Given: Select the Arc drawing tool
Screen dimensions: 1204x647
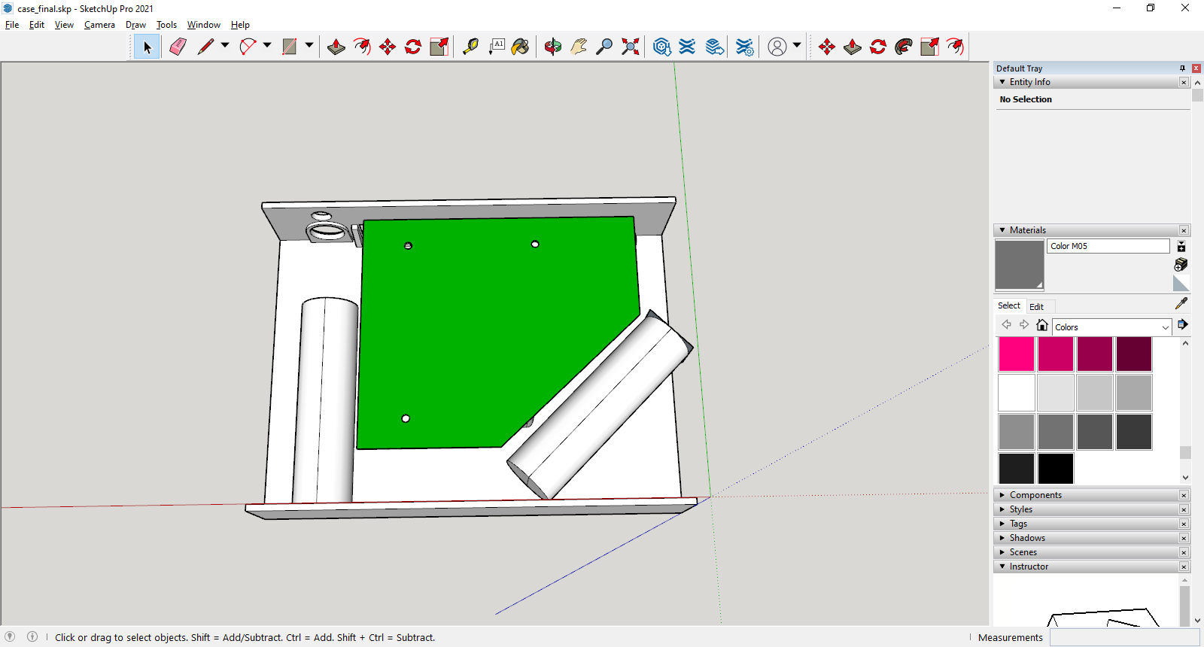Looking at the screenshot, I should 248,47.
